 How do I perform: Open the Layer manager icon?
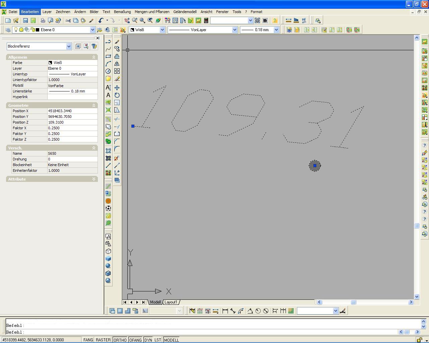[x=8, y=30]
